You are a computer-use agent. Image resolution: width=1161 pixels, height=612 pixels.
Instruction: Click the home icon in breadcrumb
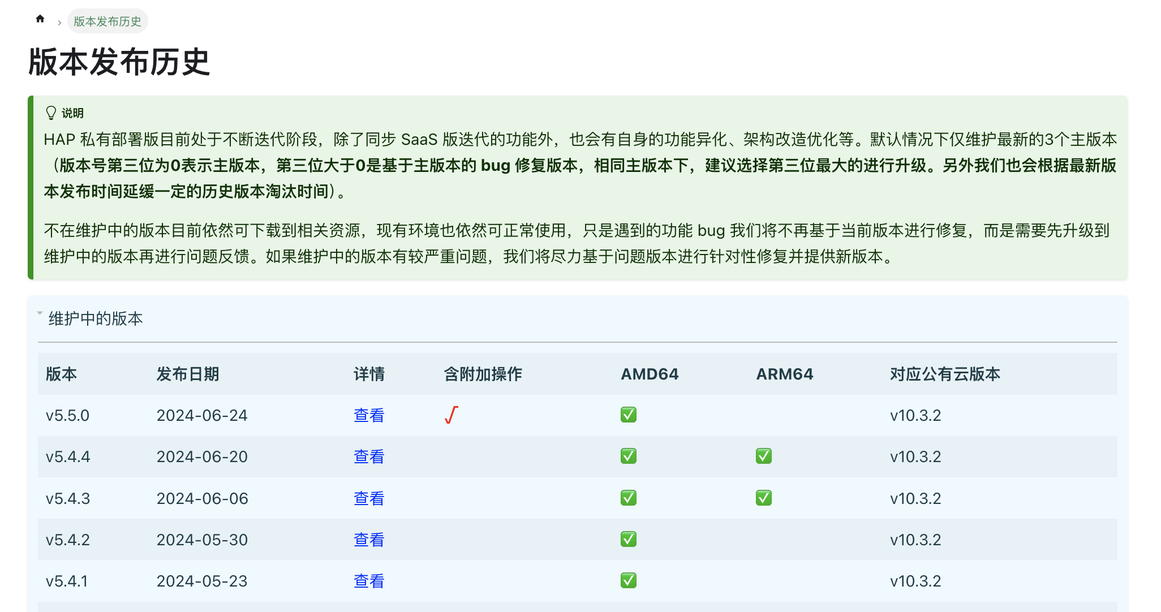40,19
